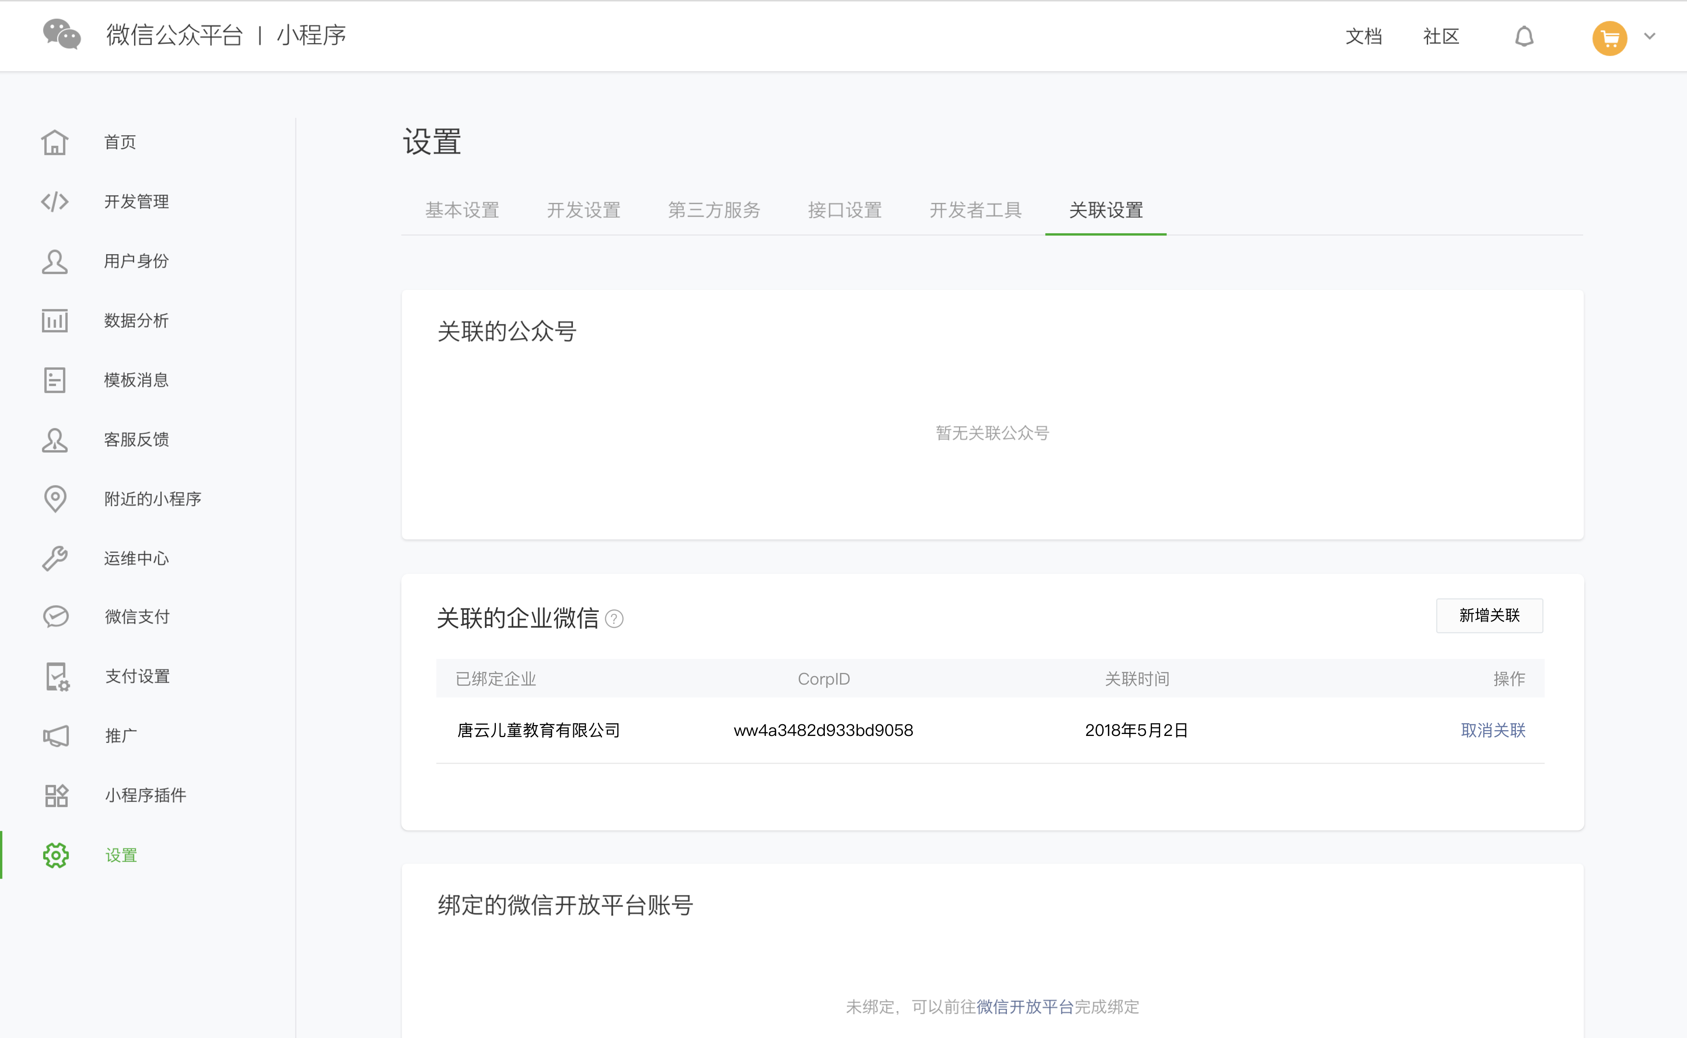Open 模板消息 template messages

[x=136, y=380]
